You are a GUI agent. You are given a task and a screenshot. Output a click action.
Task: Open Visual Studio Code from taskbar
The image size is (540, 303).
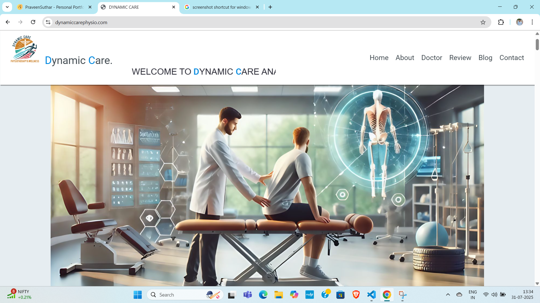371,295
